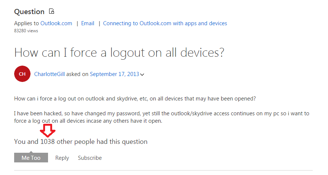
Task: Click the 'Question' heading text
Action: coord(29,11)
